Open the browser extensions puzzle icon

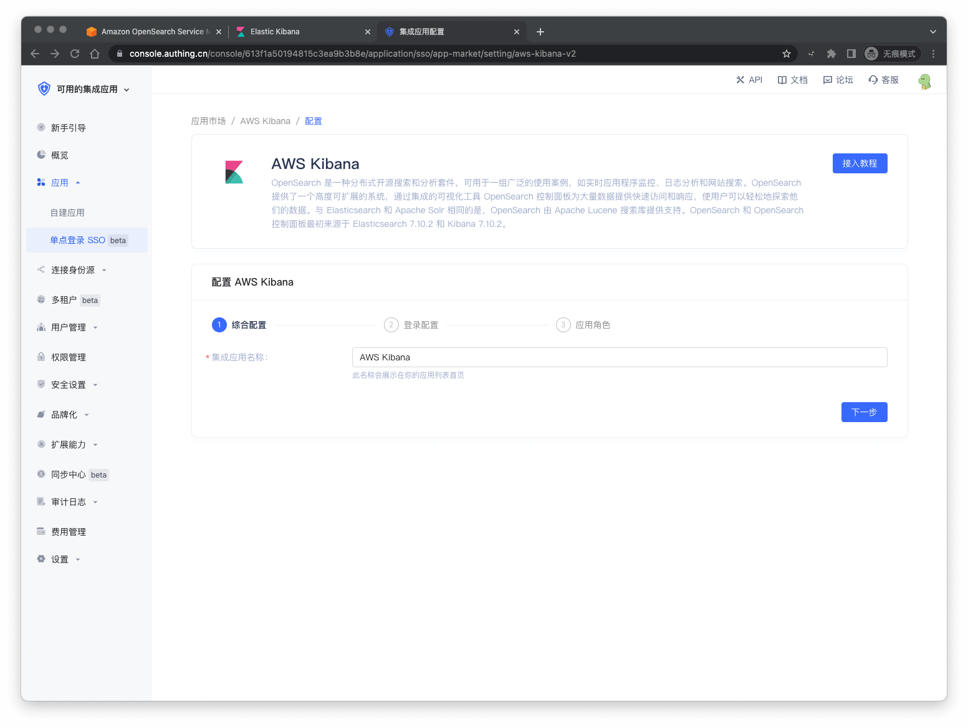tap(831, 54)
